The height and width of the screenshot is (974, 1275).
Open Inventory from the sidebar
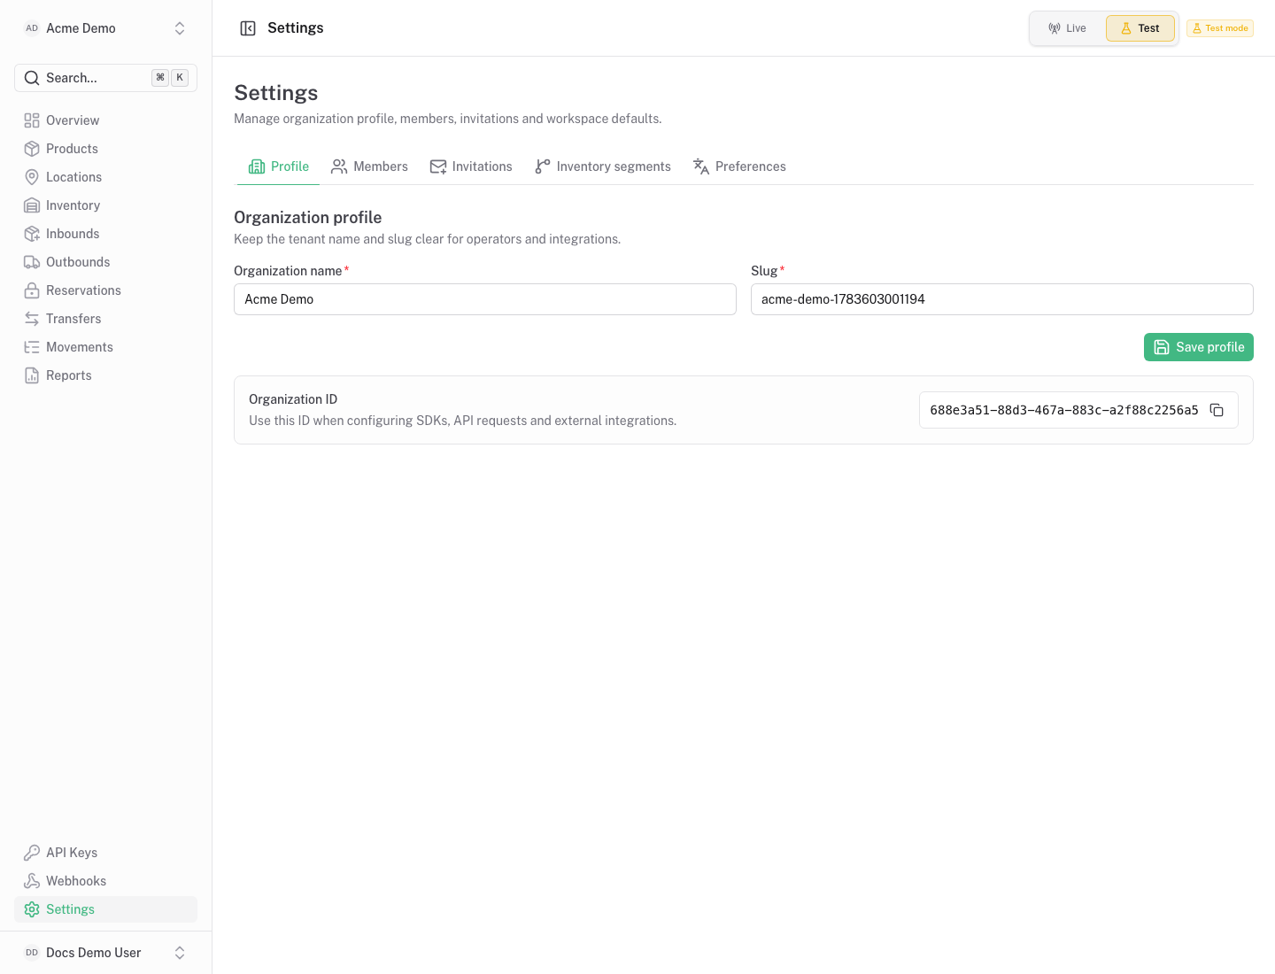click(x=105, y=205)
